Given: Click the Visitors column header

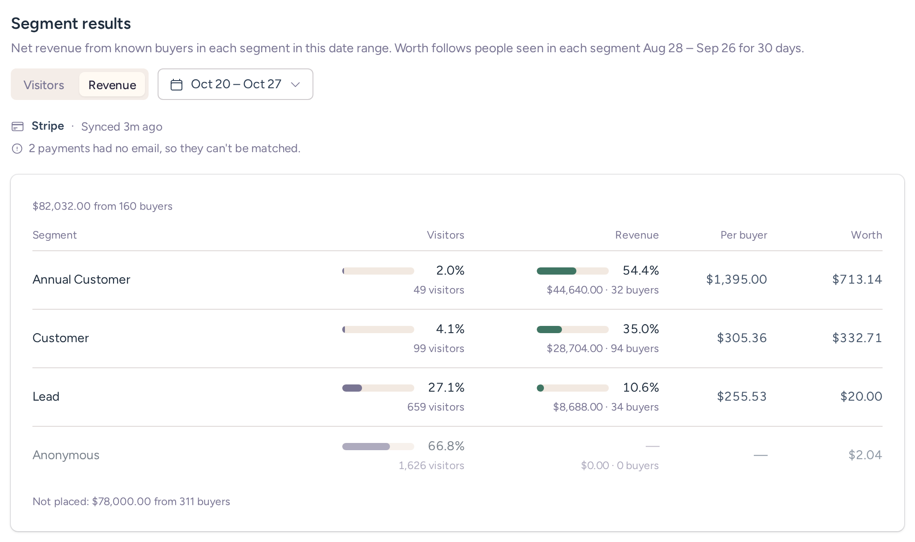Looking at the screenshot, I should point(445,235).
